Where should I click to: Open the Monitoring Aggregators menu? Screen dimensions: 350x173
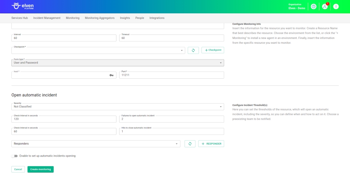(x=99, y=18)
